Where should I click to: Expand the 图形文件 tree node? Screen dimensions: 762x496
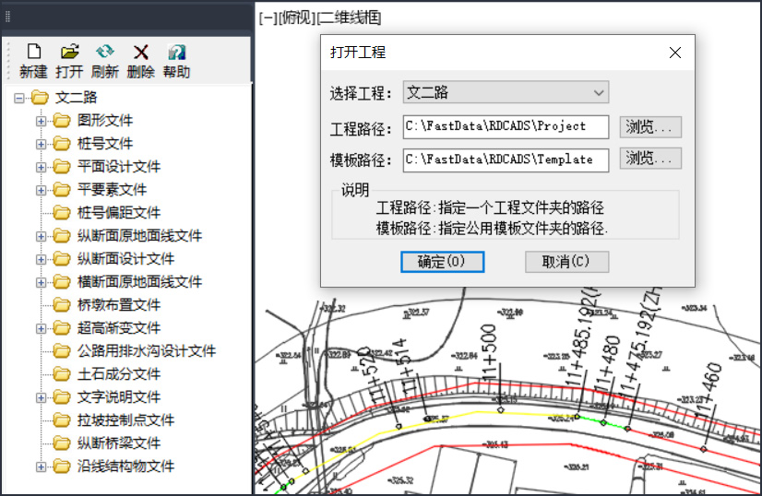coord(41,121)
